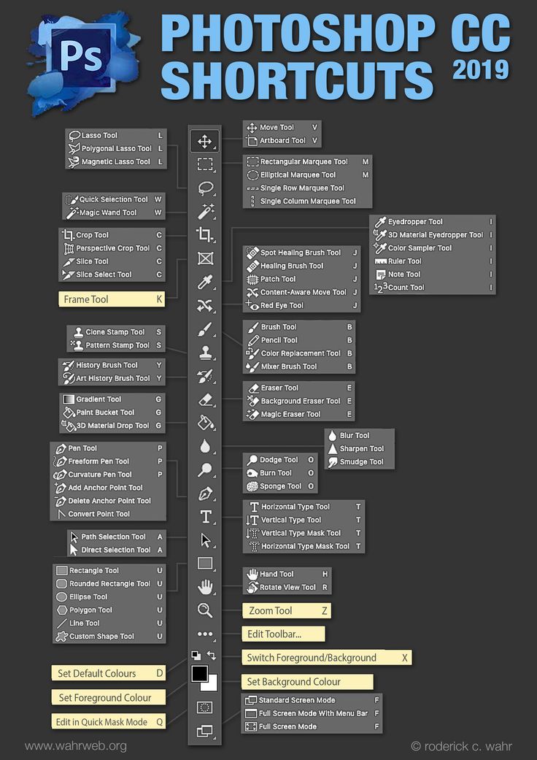Choose the Pen tool in toolbar
The image size is (537, 760).
tap(205, 494)
